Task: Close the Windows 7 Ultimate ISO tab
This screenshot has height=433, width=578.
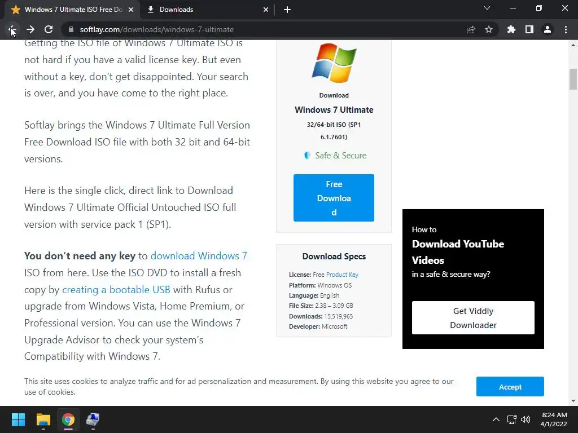Action: (x=131, y=10)
